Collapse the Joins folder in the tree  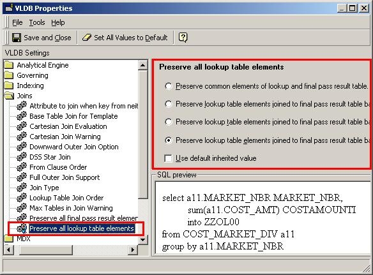[x=9, y=96]
